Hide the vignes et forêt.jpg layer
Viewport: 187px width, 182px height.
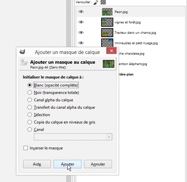(81, 22)
